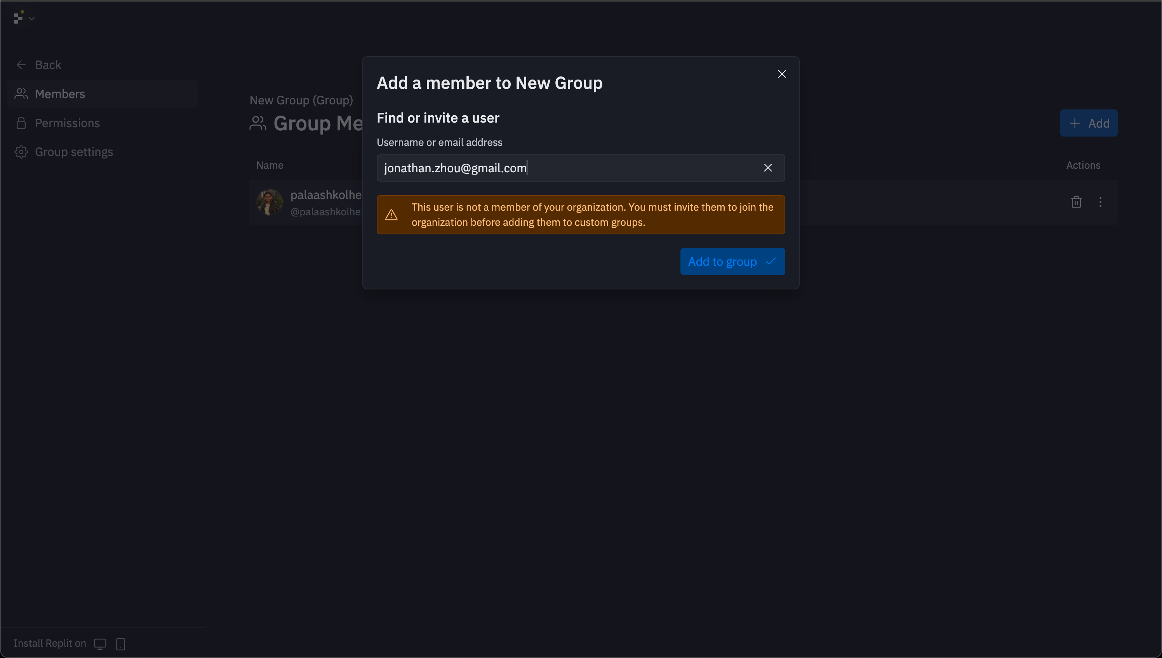Close the Add a member dialog
Screen dimensions: 1162x658
click(782, 74)
